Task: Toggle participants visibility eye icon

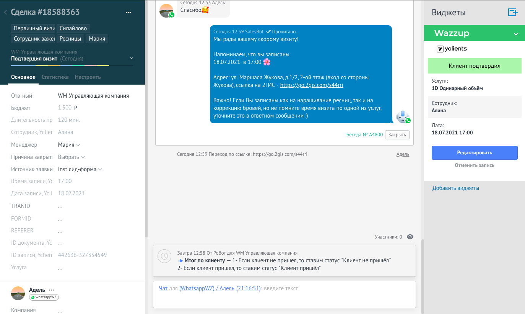Action: [x=410, y=237]
